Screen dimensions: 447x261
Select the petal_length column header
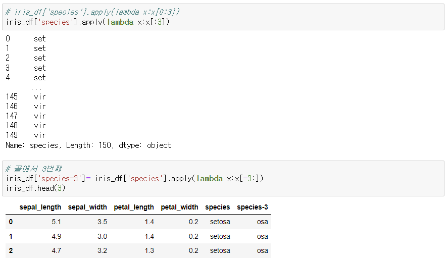(134, 207)
